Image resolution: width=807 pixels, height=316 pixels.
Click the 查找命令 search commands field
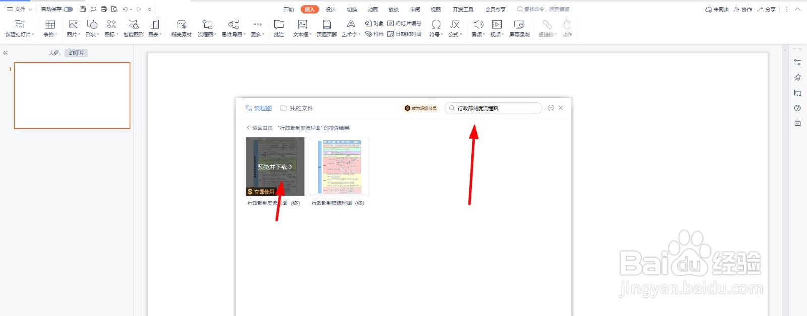(543, 9)
